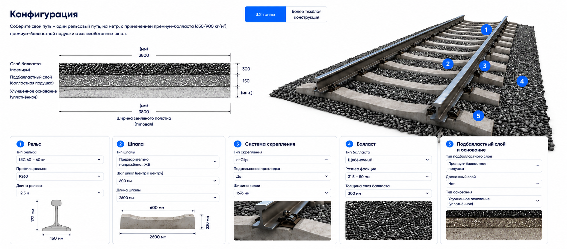The height and width of the screenshot is (249, 567).
Task: Open the Подрельсовая прокладка dropdown Да
Action: tap(282, 176)
